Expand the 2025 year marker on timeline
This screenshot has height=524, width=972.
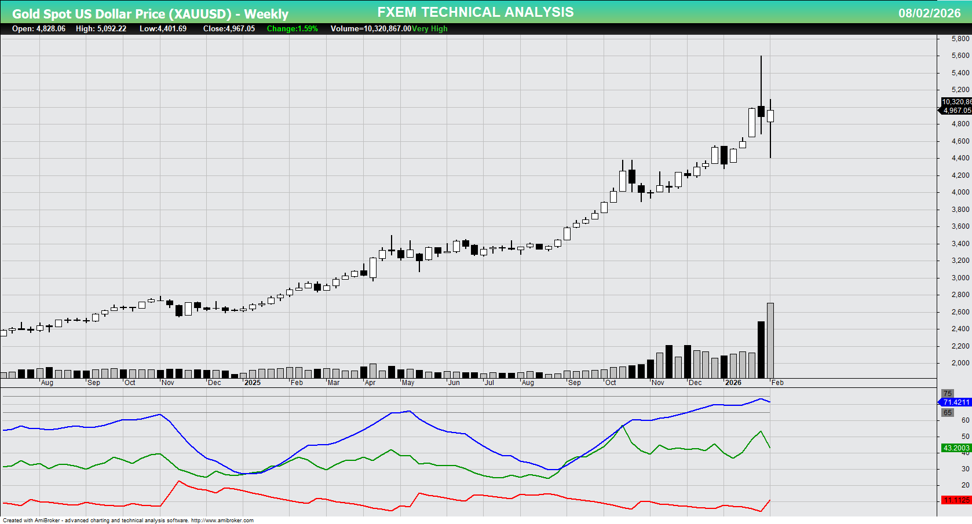(x=253, y=383)
